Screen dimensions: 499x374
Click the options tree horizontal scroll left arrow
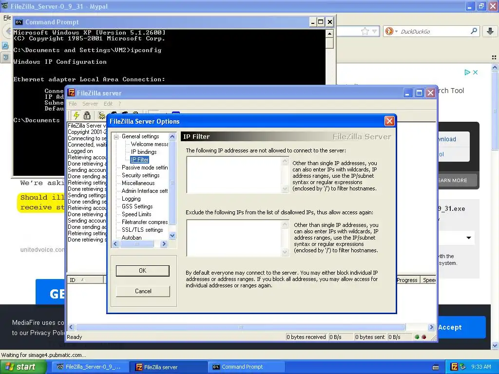(115, 244)
